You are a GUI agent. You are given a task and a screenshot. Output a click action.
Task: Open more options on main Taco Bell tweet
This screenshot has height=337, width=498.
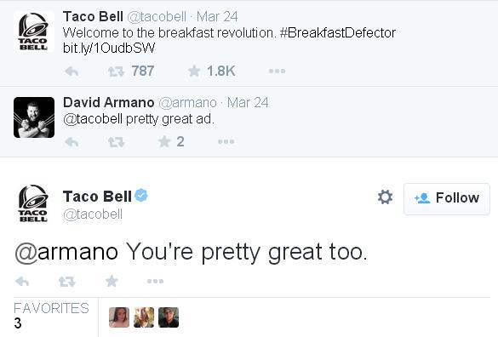(x=155, y=281)
